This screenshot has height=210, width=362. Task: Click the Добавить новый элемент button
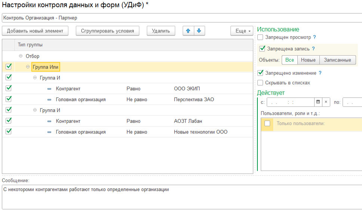point(35,31)
